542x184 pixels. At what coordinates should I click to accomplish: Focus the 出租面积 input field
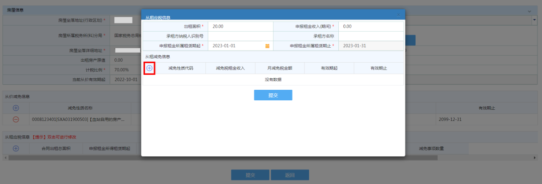tap(240, 27)
